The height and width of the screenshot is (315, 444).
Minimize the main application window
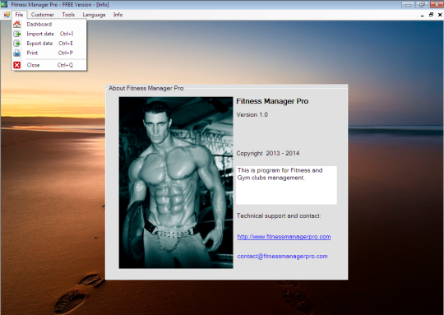[x=408, y=5]
